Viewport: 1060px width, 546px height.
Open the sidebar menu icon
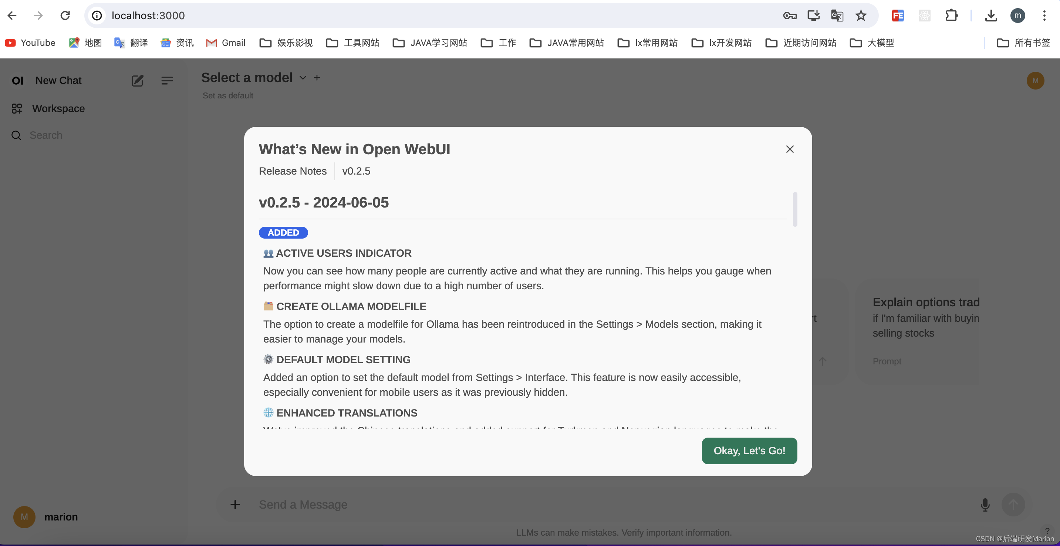coord(167,80)
